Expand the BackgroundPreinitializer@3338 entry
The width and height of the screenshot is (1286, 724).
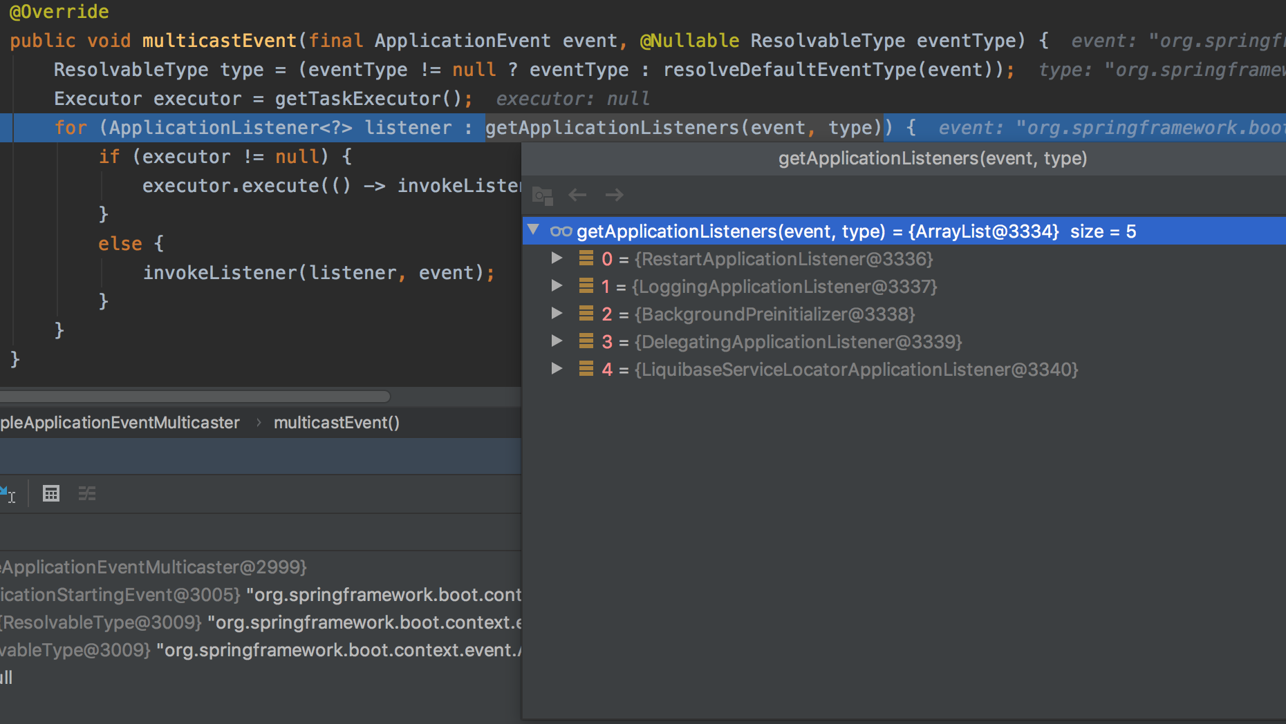tap(557, 314)
